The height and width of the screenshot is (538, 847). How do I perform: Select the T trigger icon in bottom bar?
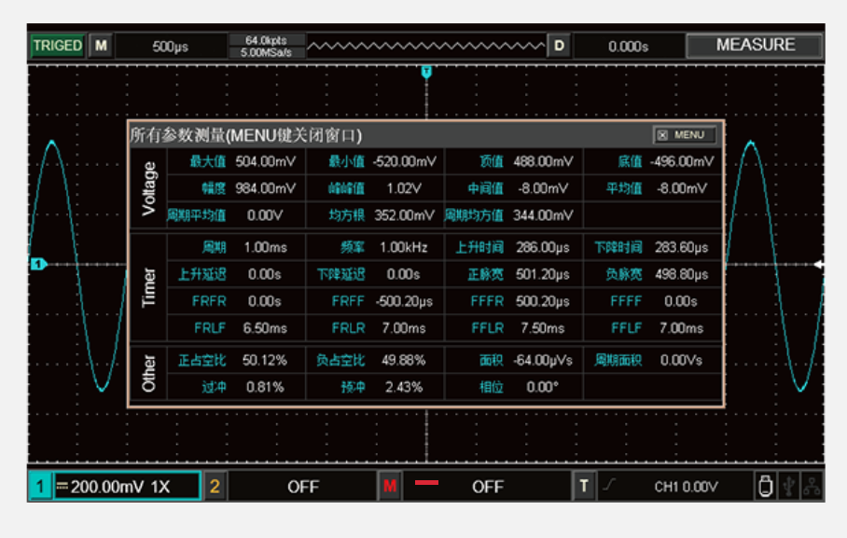tap(583, 486)
